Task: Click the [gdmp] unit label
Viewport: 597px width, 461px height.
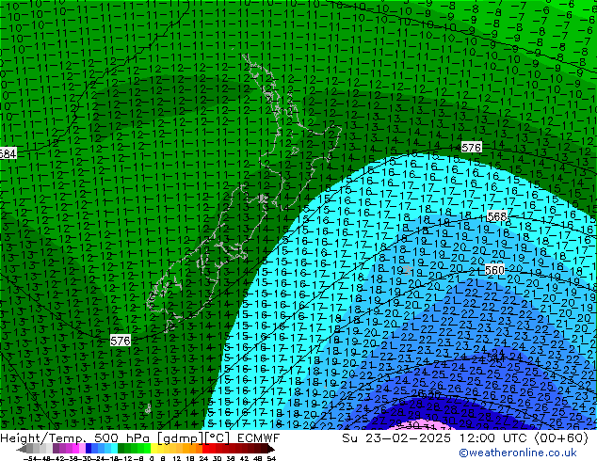Action: [x=181, y=438]
